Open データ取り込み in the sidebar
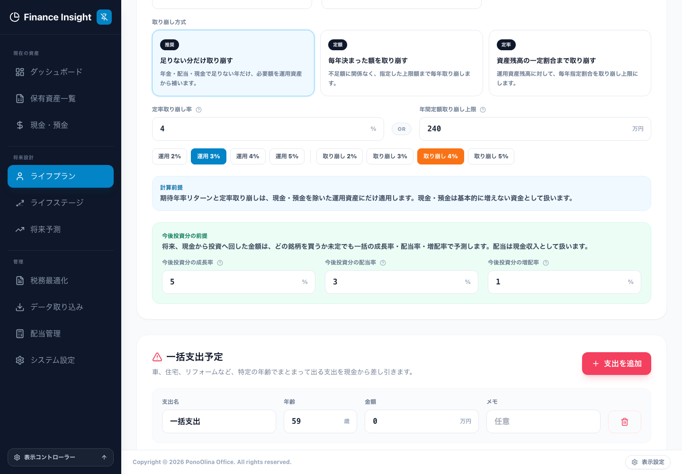This screenshot has width=682, height=474. pos(61,307)
